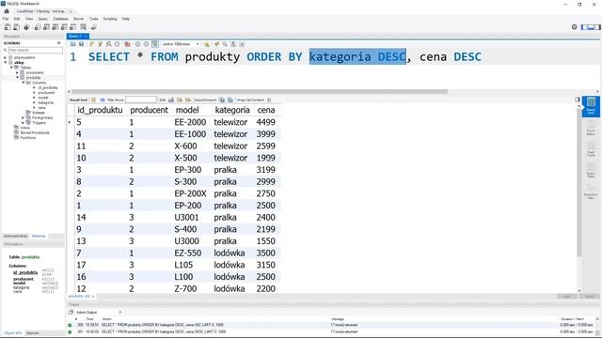Open the Query menu
The height and width of the screenshot is (338, 602).
(43, 19)
